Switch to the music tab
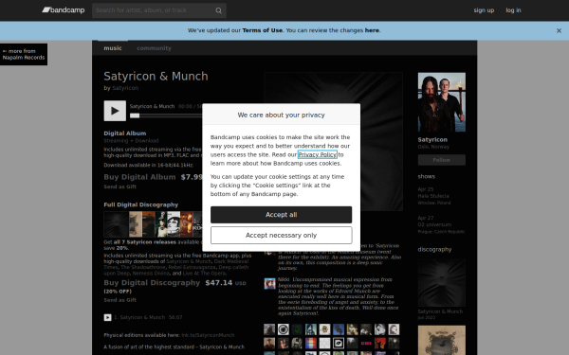569x355 pixels. point(113,48)
